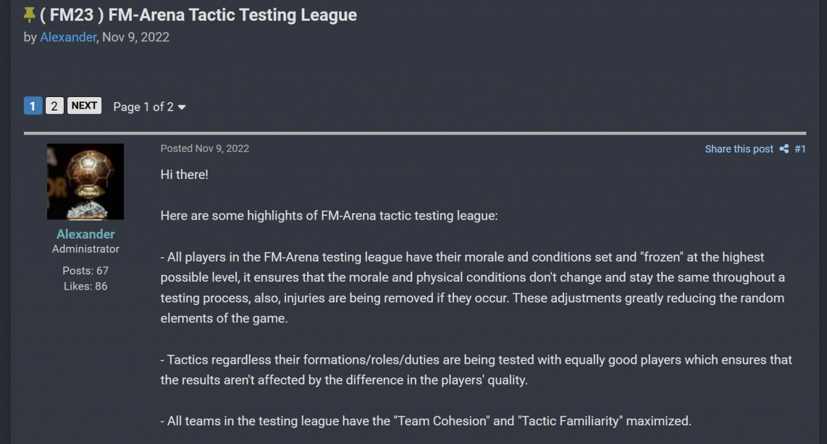Click the Likes: 86 count

85,286
